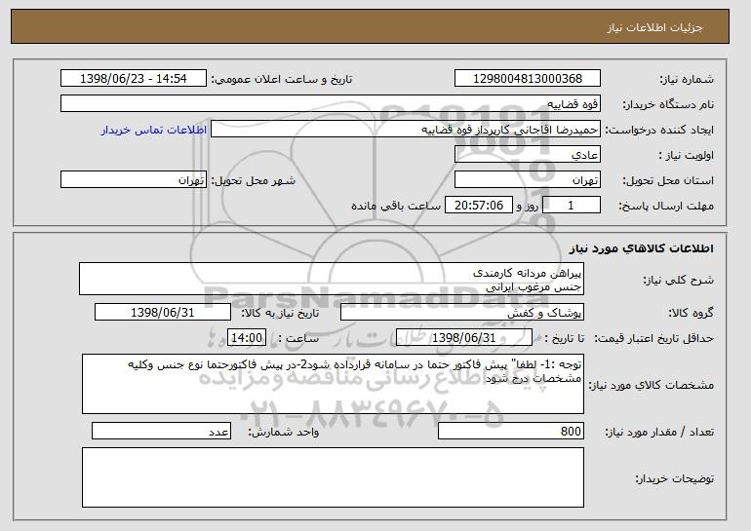Click the goods need date field 1398/06/31
This screenshot has height=531, width=751.
pyautogui.click(x=162, y=313)
